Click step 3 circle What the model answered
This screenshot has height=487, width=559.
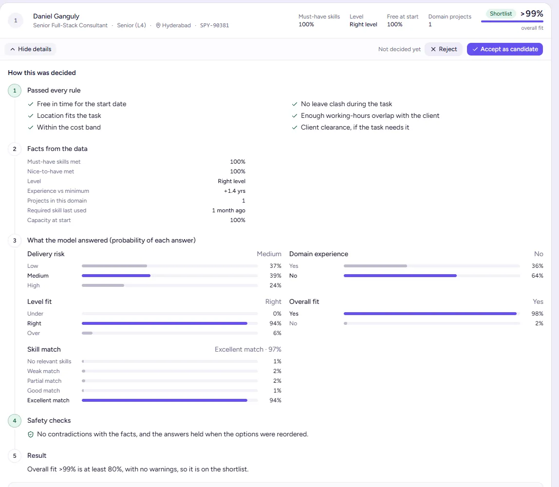(x=15, y=241)
